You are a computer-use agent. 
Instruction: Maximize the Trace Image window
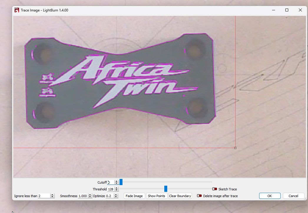287,10
